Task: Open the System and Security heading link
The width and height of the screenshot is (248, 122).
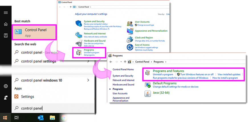Action: pyautogui.click(x=94, y=21)
